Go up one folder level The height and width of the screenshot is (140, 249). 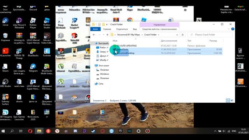(x=107, y=35)
